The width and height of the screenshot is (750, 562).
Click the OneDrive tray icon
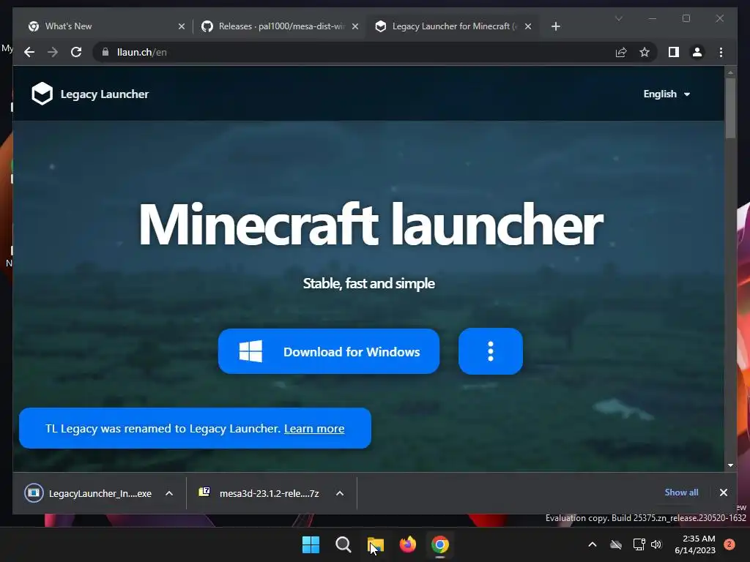(x=616, y=544)
